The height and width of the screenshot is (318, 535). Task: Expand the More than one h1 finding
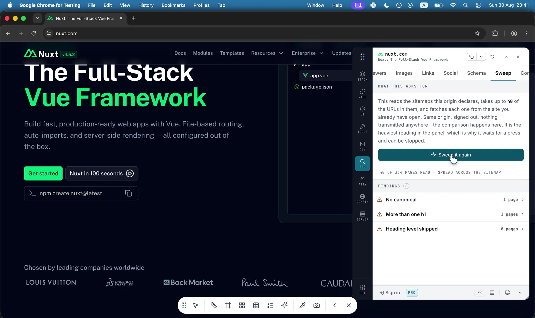point(451,214)
